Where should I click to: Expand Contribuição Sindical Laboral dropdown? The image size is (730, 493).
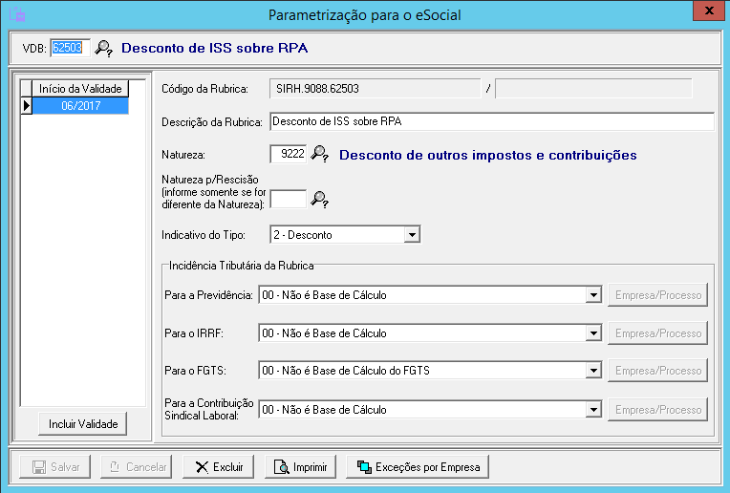[592, 409]
